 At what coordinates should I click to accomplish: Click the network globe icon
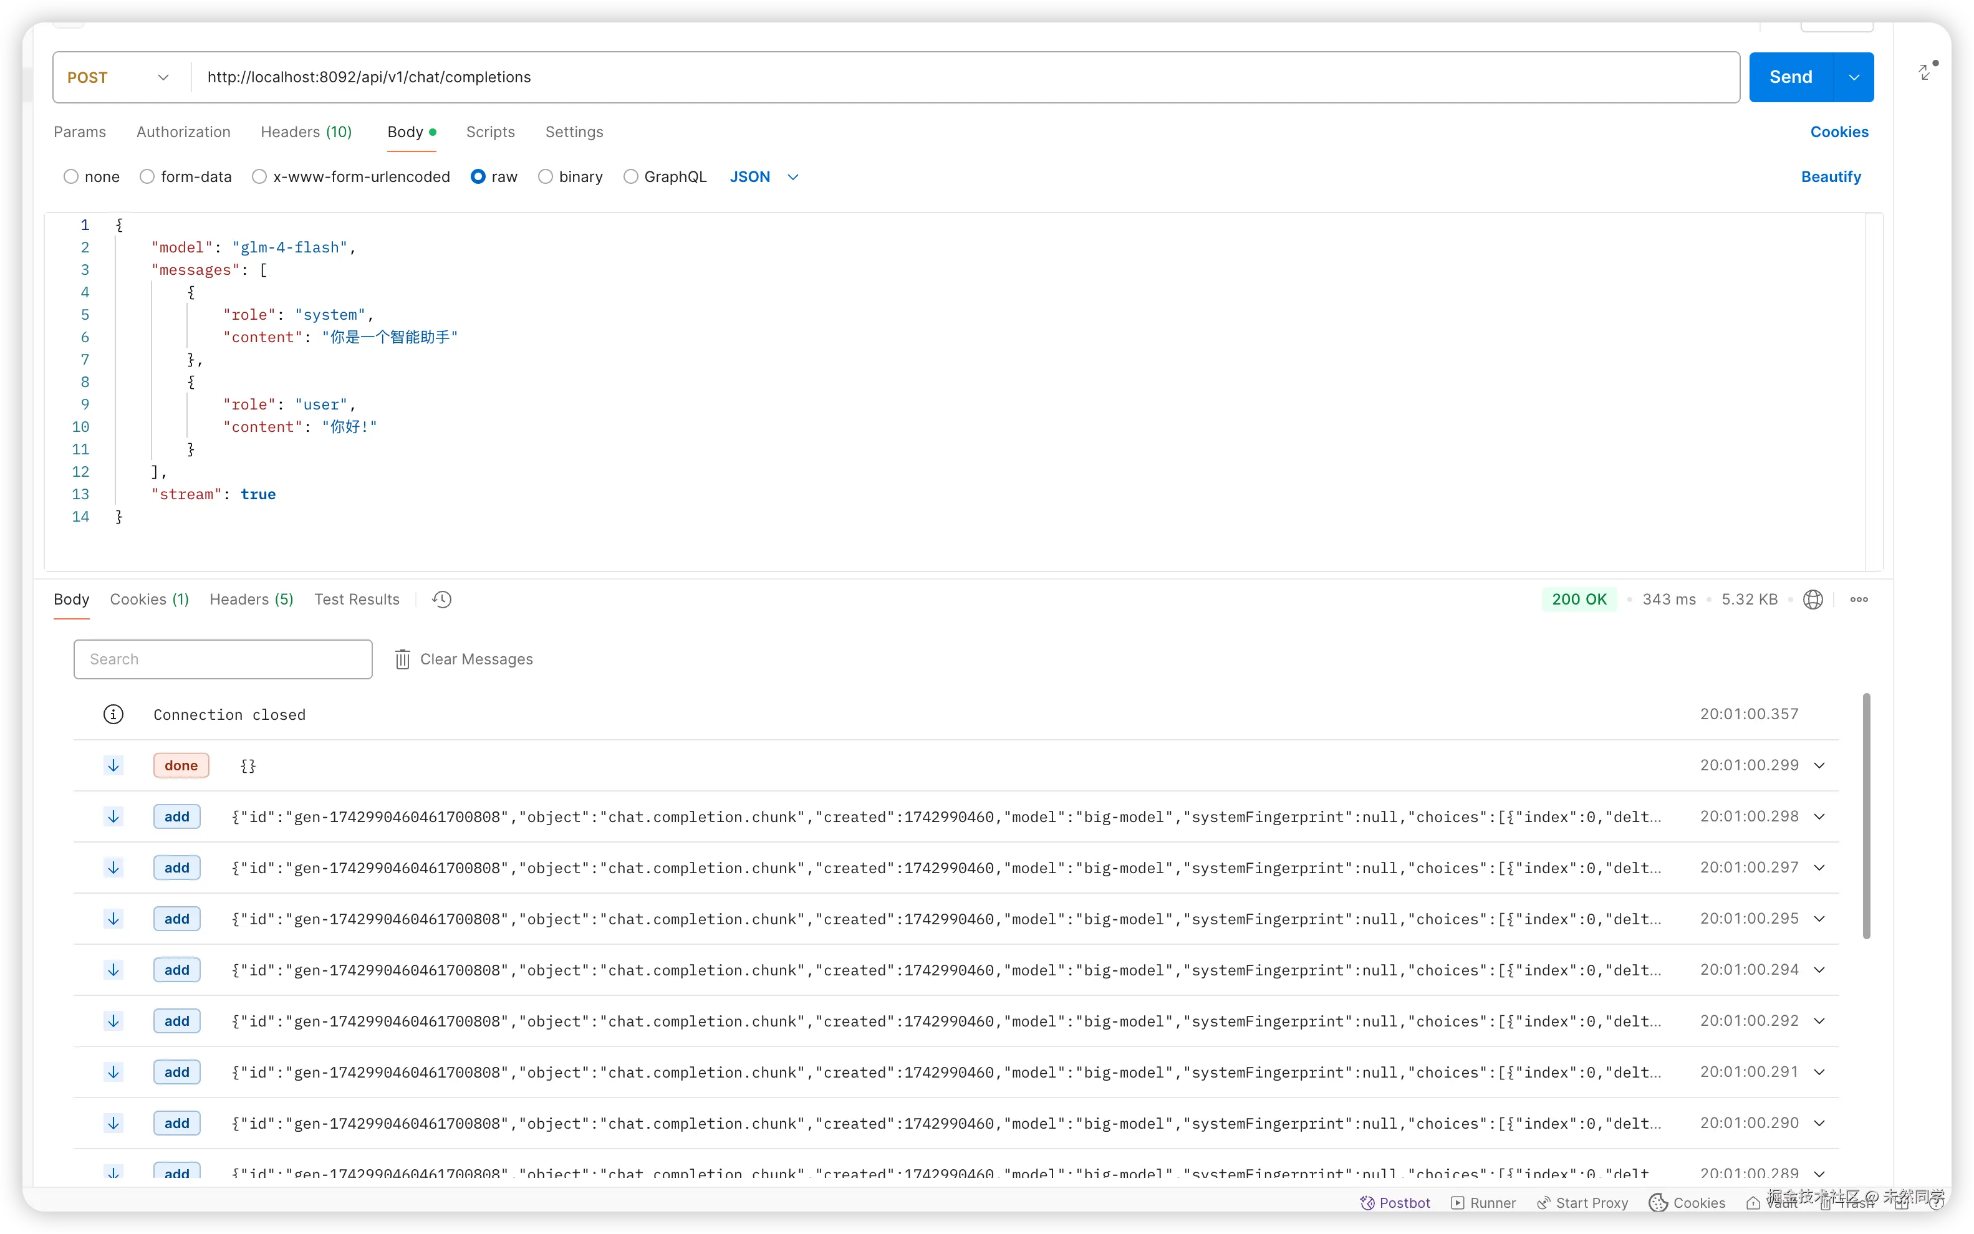point(1813,600)
